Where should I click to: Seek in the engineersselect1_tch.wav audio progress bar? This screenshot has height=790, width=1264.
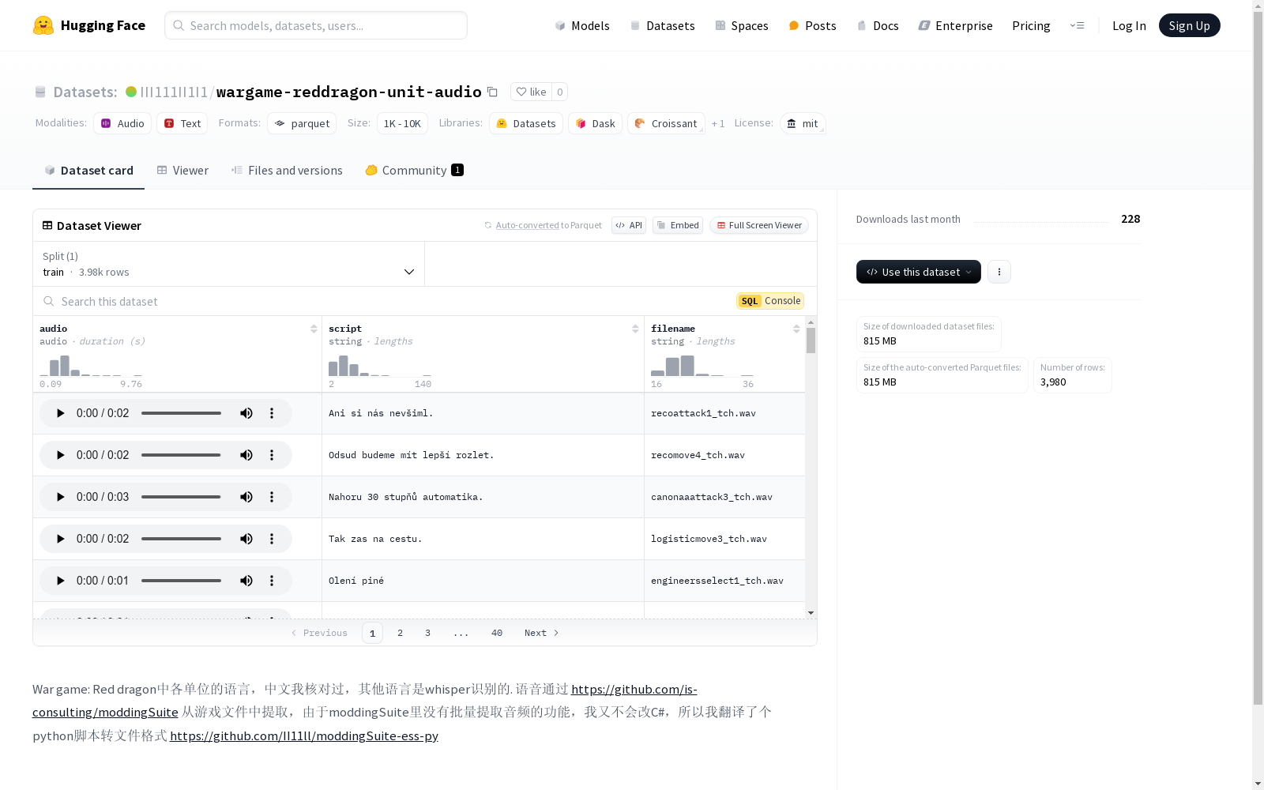181,581
